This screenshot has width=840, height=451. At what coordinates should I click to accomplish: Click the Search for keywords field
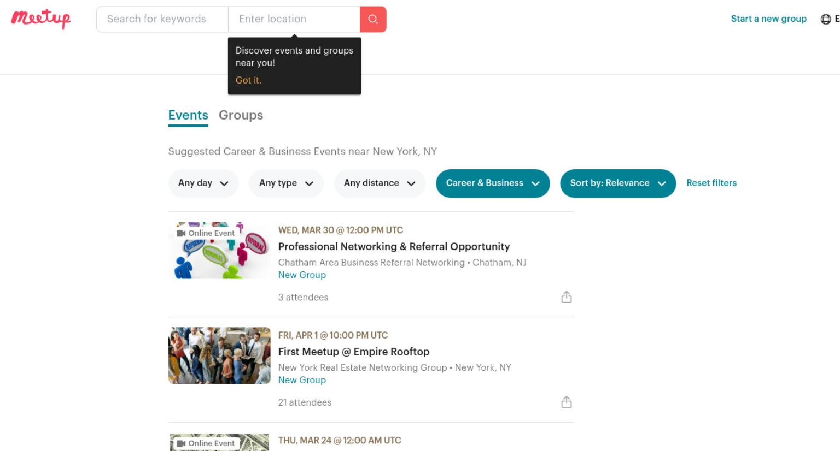tap(162, 19)
